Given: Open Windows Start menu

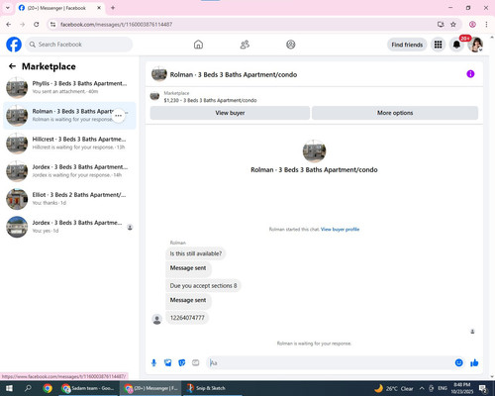Looking at the screenshot, I should click(x=9, y=388).
